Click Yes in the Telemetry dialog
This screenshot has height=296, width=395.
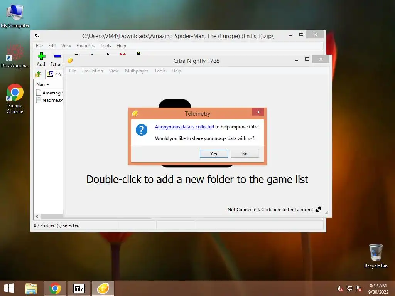coord(214,153)
